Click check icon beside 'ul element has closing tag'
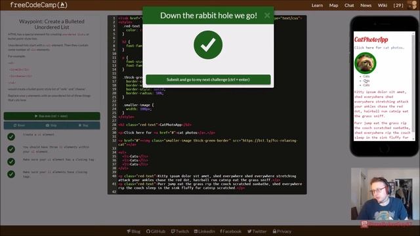 click(11, 162)
